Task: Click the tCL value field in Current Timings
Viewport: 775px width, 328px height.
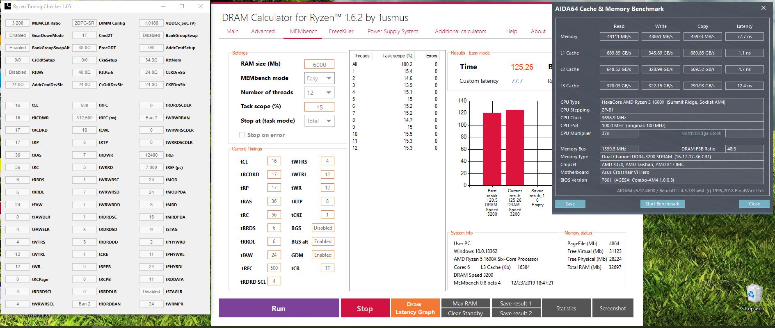Action: pos(274,161)
